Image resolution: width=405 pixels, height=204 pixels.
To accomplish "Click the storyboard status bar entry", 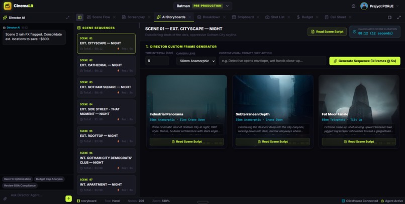I will pyautogui.click(x=86, y=201).
